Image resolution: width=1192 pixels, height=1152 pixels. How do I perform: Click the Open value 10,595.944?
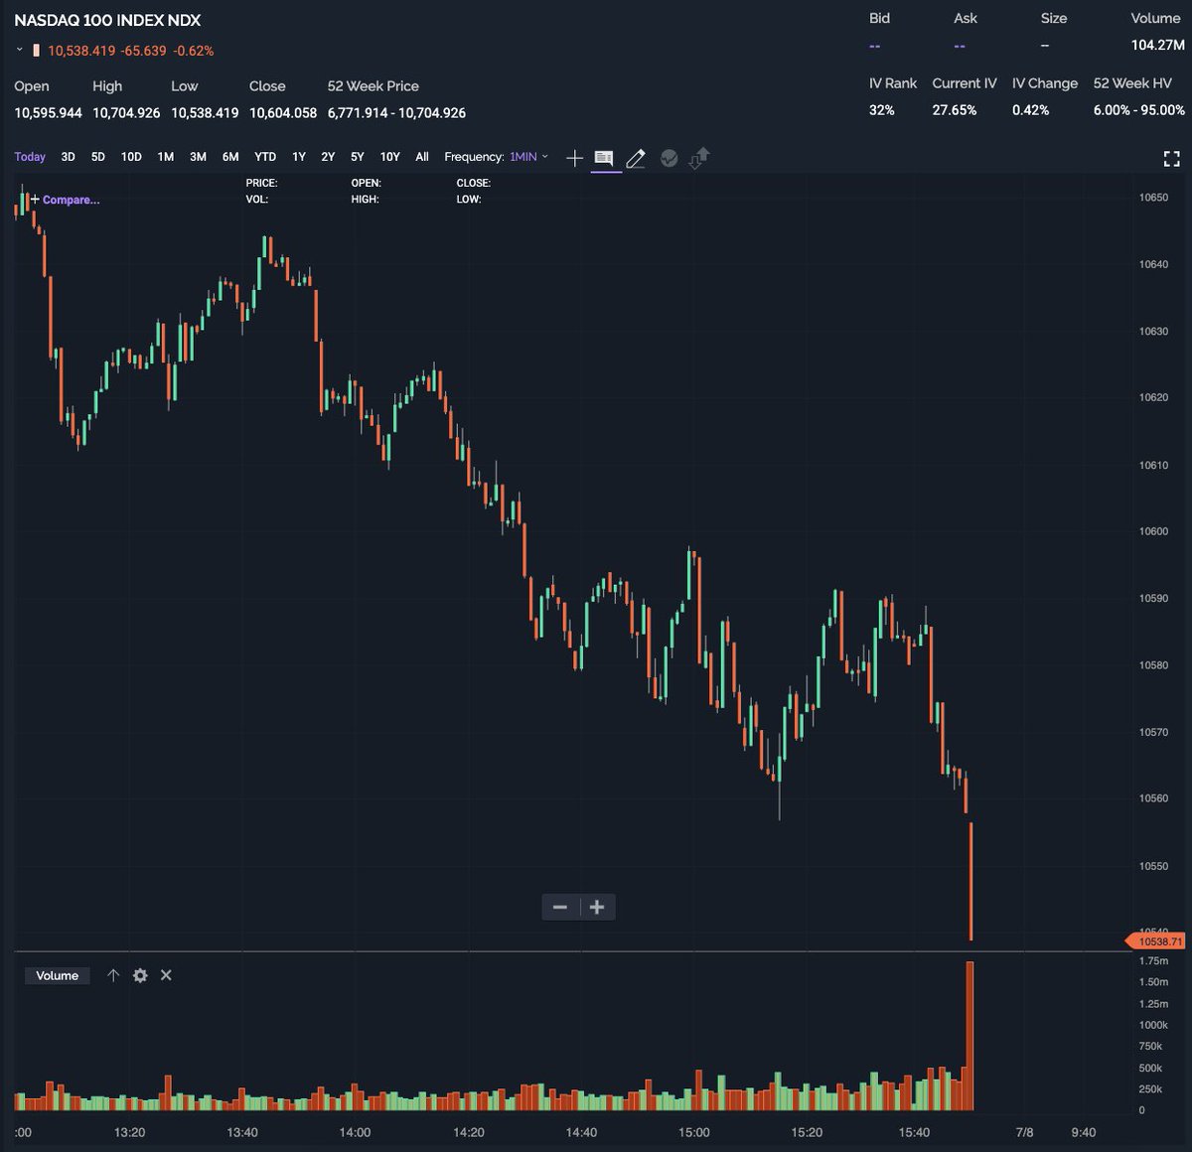click(x=49, y=113)
